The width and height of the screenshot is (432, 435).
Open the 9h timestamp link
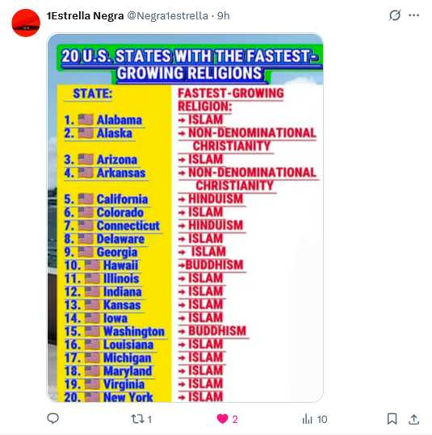click(x=223, y=16)
